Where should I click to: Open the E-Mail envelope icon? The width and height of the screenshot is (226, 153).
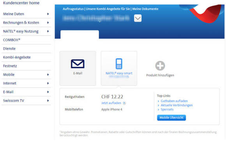[78, 64]
